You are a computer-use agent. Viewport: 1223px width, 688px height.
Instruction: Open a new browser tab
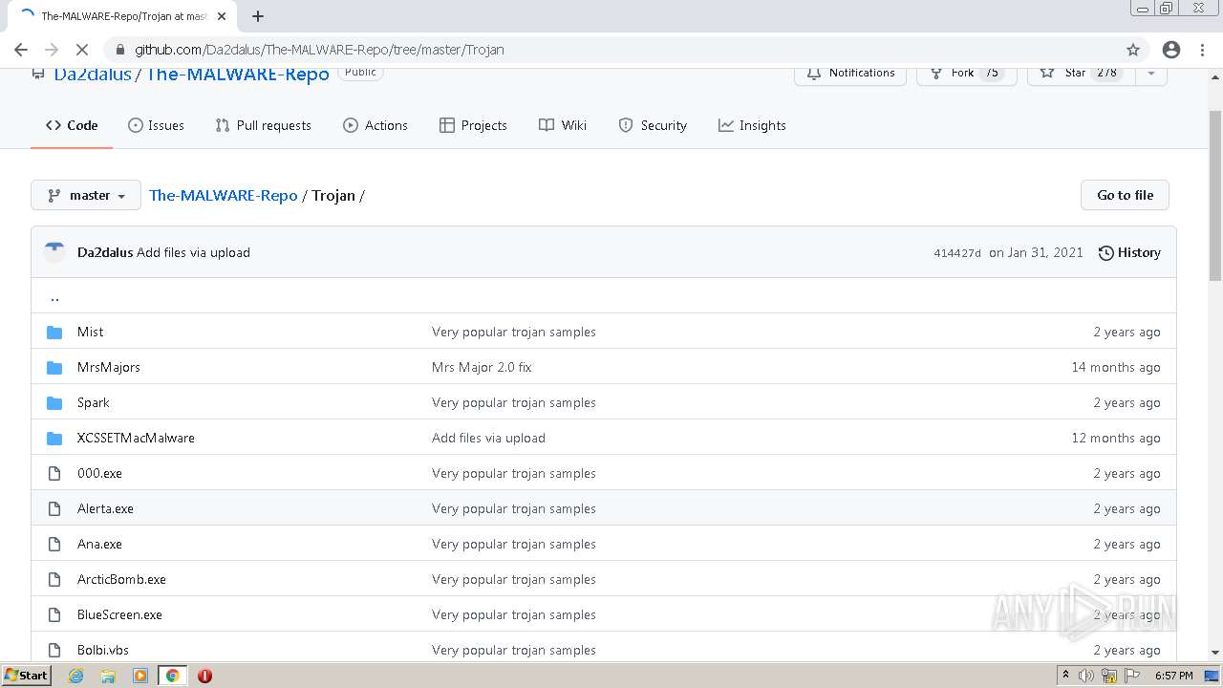tap(258, 16)
